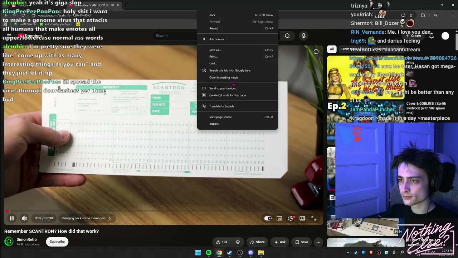Open the YouTube account avatar menu
The width and height of the screenshot is (458, 258).
(x=445, y=36)
